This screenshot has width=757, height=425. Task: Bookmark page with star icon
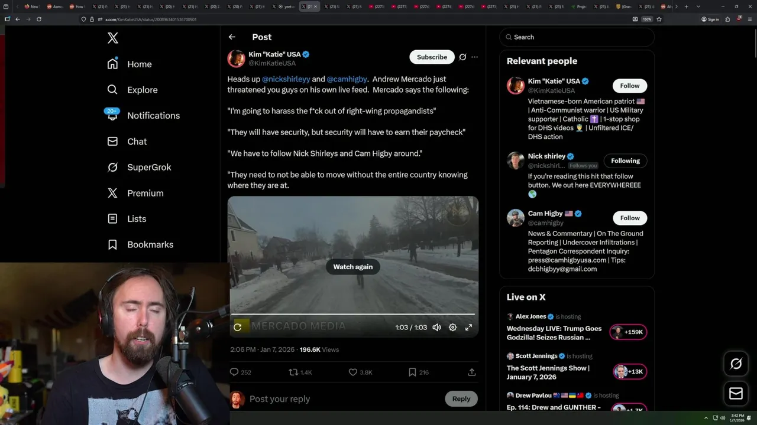pos(659,19)
